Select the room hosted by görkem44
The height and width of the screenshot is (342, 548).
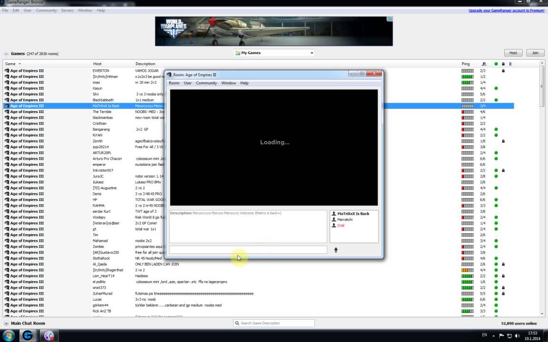pyautogui.click(x=259, y=305)
